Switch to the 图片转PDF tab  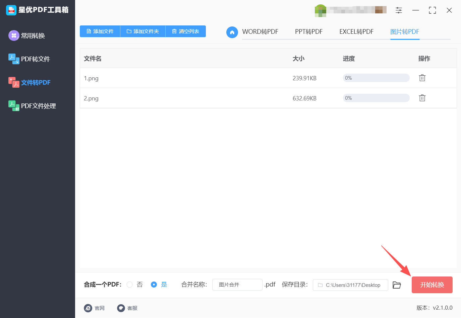pos(405,32)
